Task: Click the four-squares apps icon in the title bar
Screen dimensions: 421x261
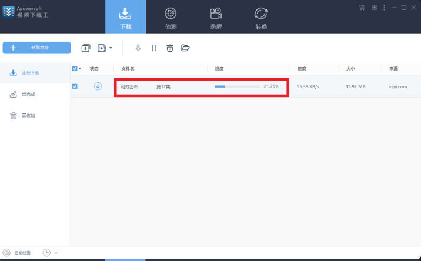Action: click(x=375, y=8)
